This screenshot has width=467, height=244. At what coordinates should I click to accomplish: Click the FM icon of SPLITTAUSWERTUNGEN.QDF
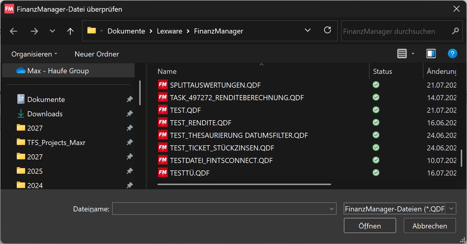(x=163, y=85)
